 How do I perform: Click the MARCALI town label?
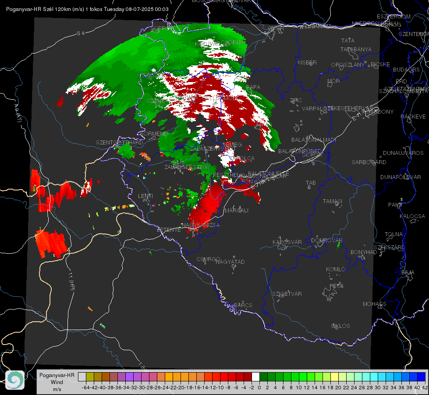coord(236,211)
